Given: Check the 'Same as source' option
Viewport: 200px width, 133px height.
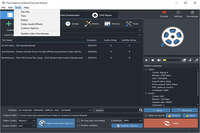Looking at the screenshot, I should [146, 115].
